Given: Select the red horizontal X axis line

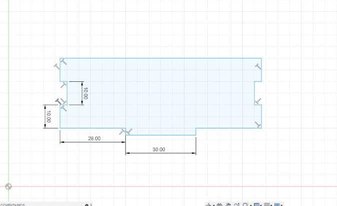Looking at the screenshot, I should tap(168, 187).
